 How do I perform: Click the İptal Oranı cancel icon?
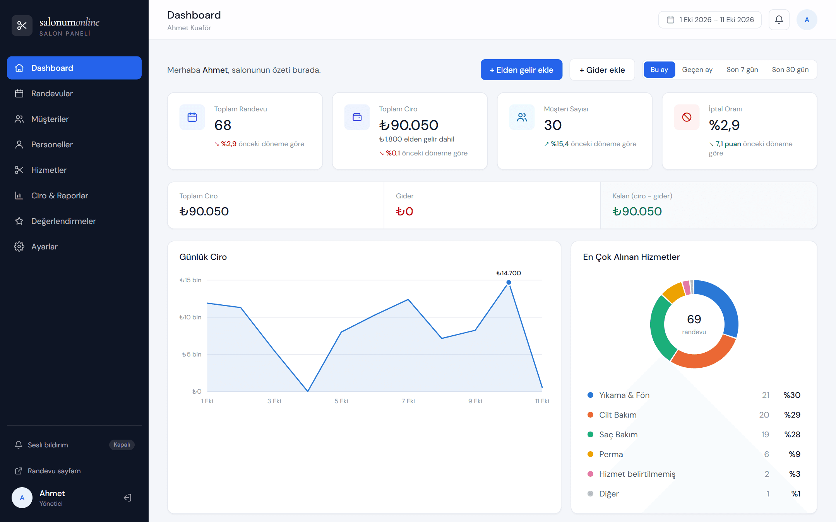(x=687, y=117)
